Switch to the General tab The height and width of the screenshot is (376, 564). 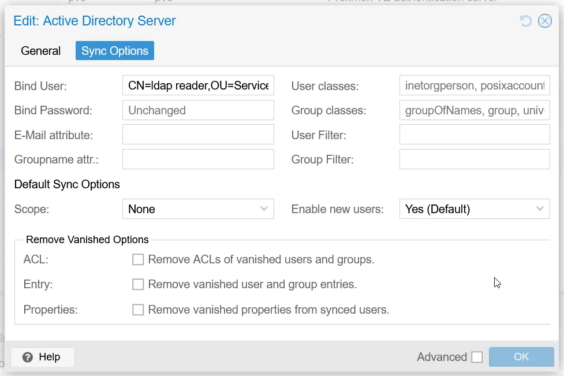(40, 51)
